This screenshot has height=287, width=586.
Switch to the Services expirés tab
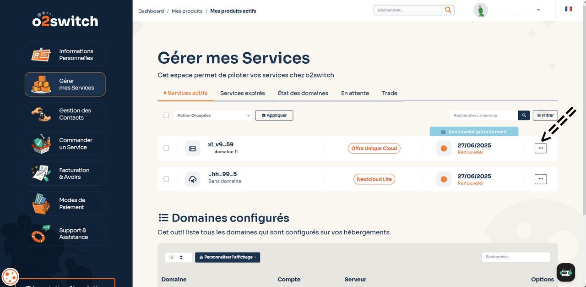(242, 93)
